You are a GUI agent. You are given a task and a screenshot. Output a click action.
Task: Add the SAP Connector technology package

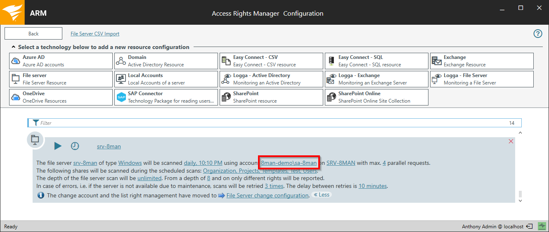166,97
